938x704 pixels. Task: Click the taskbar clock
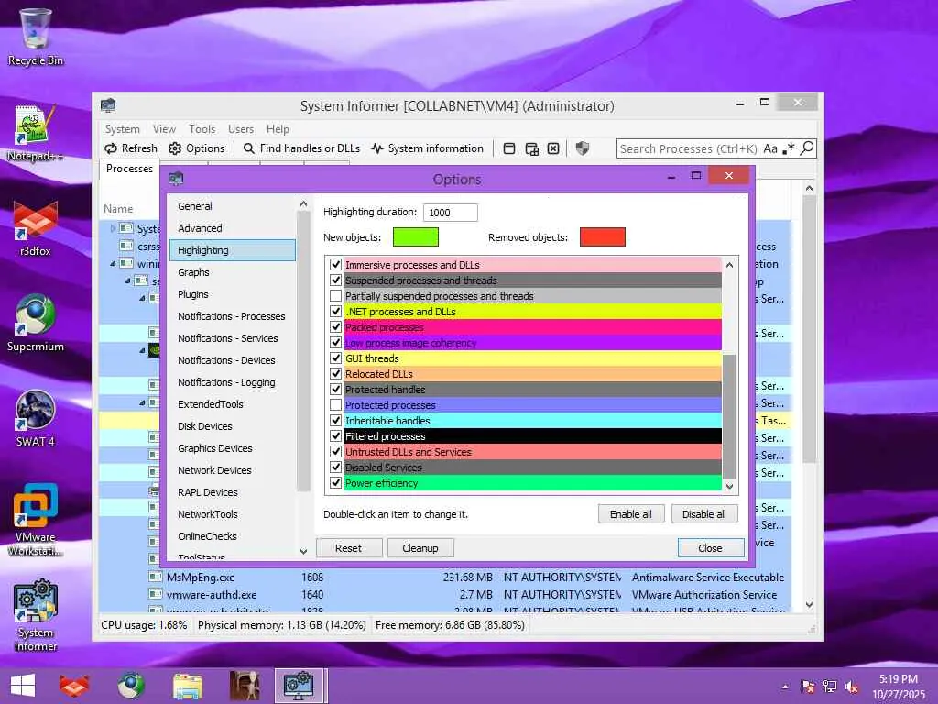pyautogui.click(x=898, y=687)
